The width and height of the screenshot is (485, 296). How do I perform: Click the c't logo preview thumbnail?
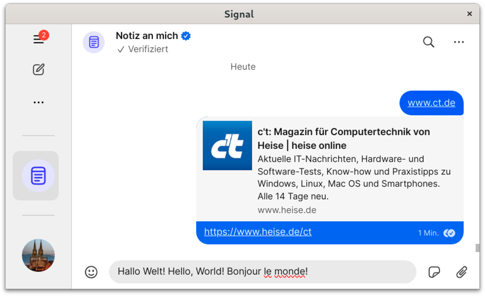pyautogui.click(x=227, y=146)
